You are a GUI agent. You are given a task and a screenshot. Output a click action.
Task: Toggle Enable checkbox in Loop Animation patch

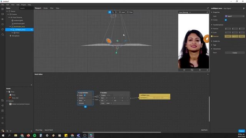pyautogui.click(x=85, y=95)
